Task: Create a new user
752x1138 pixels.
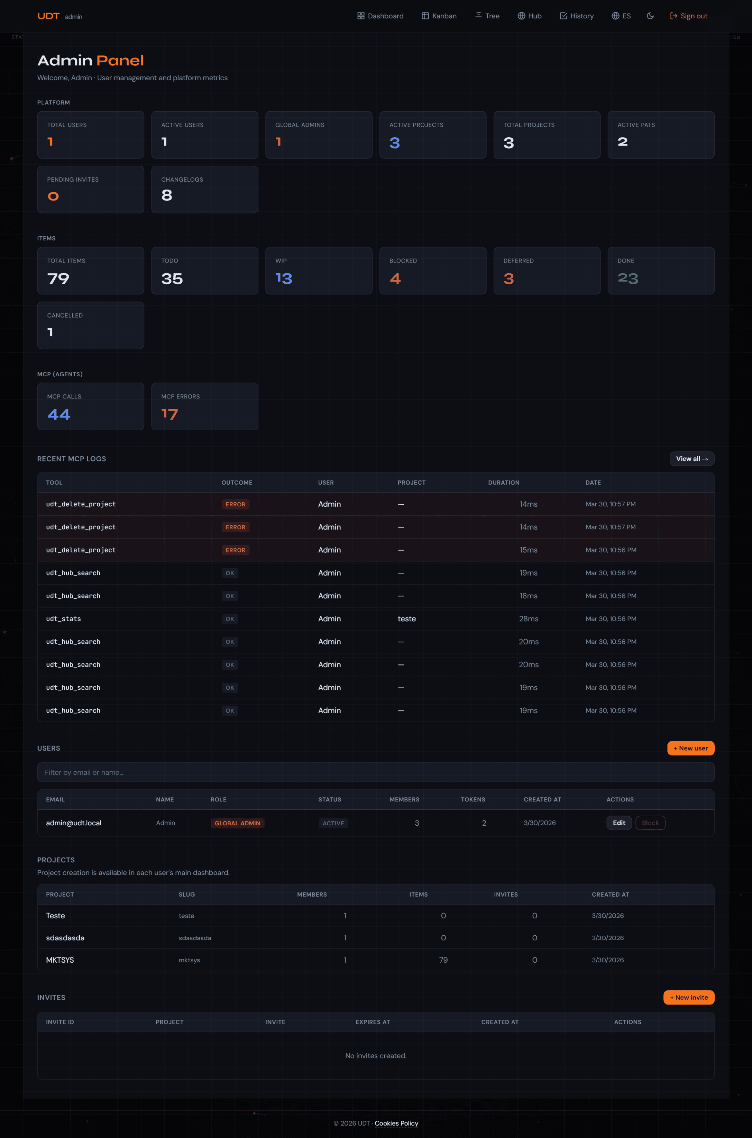Action: point(691,748)
